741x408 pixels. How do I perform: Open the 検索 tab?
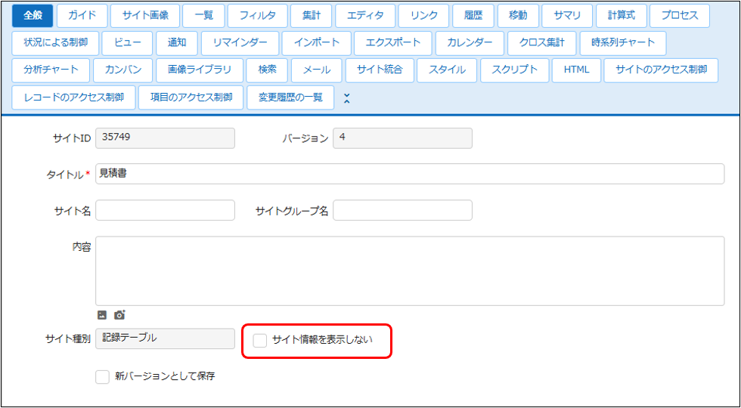267,70
